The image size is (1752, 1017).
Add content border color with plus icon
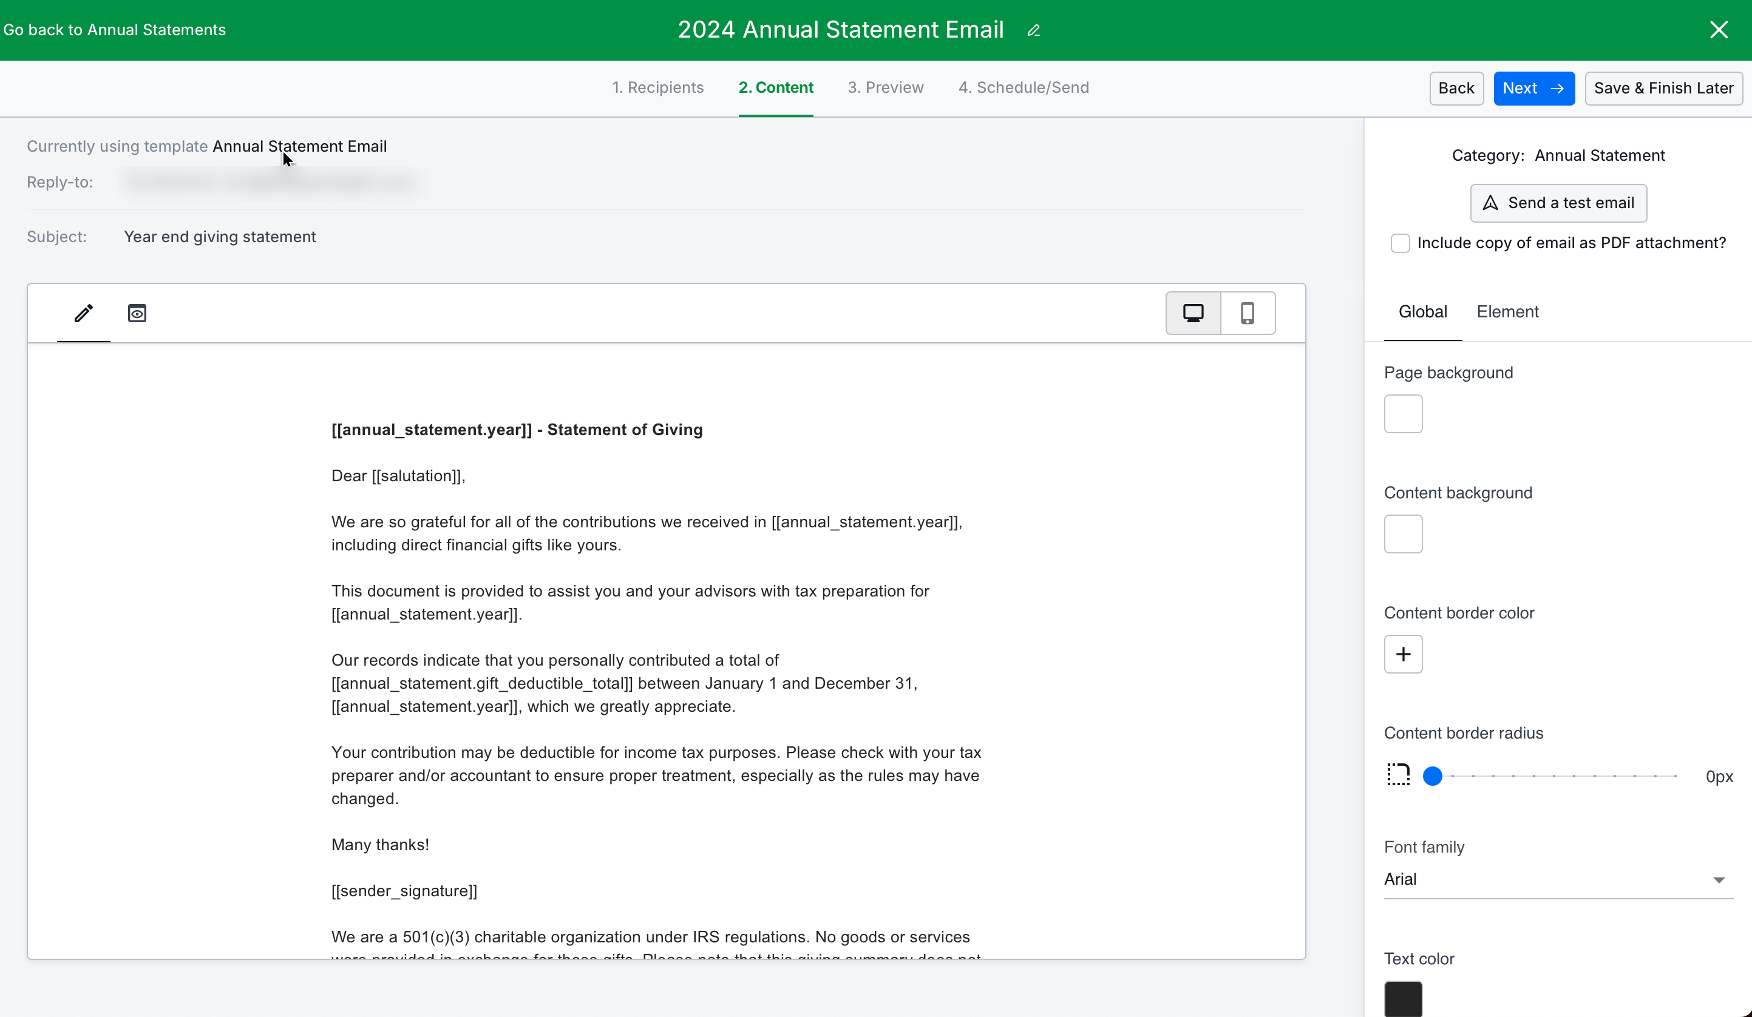1403,654
